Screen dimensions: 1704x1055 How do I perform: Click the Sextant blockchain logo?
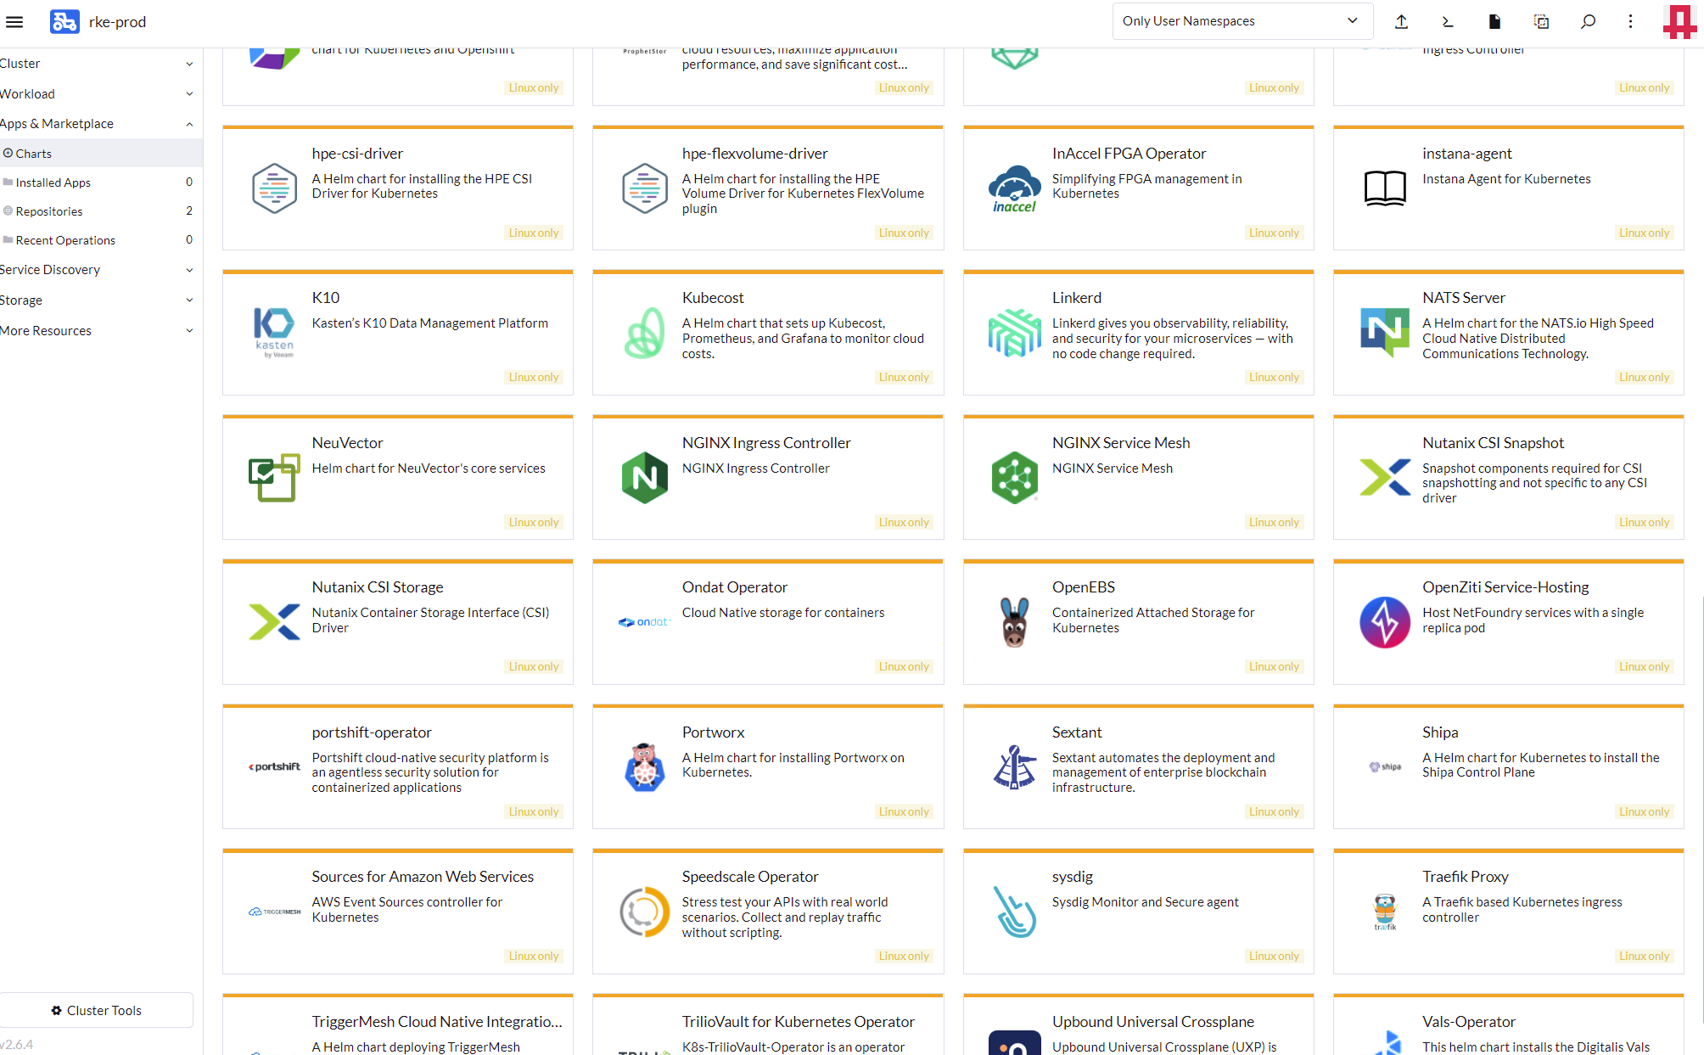[x=1014, y=767]
